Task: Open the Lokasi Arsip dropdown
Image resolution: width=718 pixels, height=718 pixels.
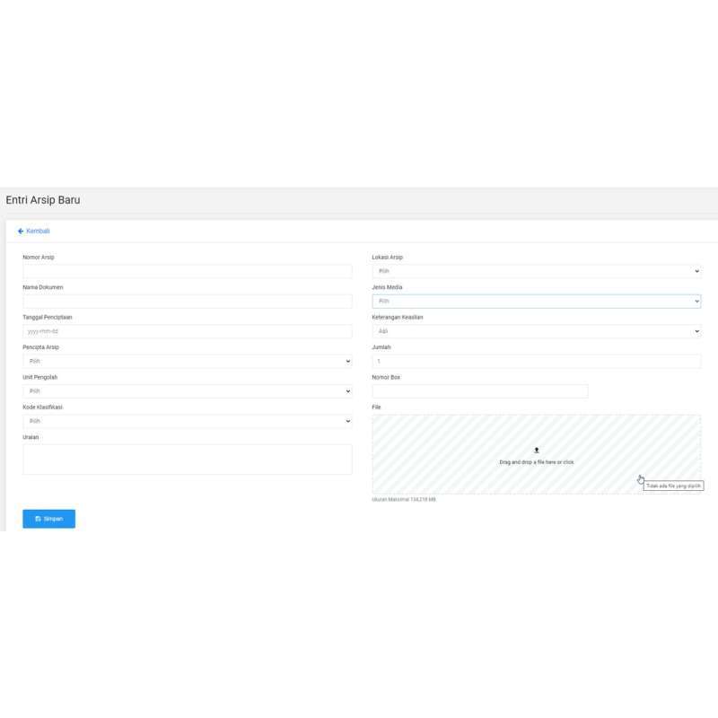Action: click(537, 270)
